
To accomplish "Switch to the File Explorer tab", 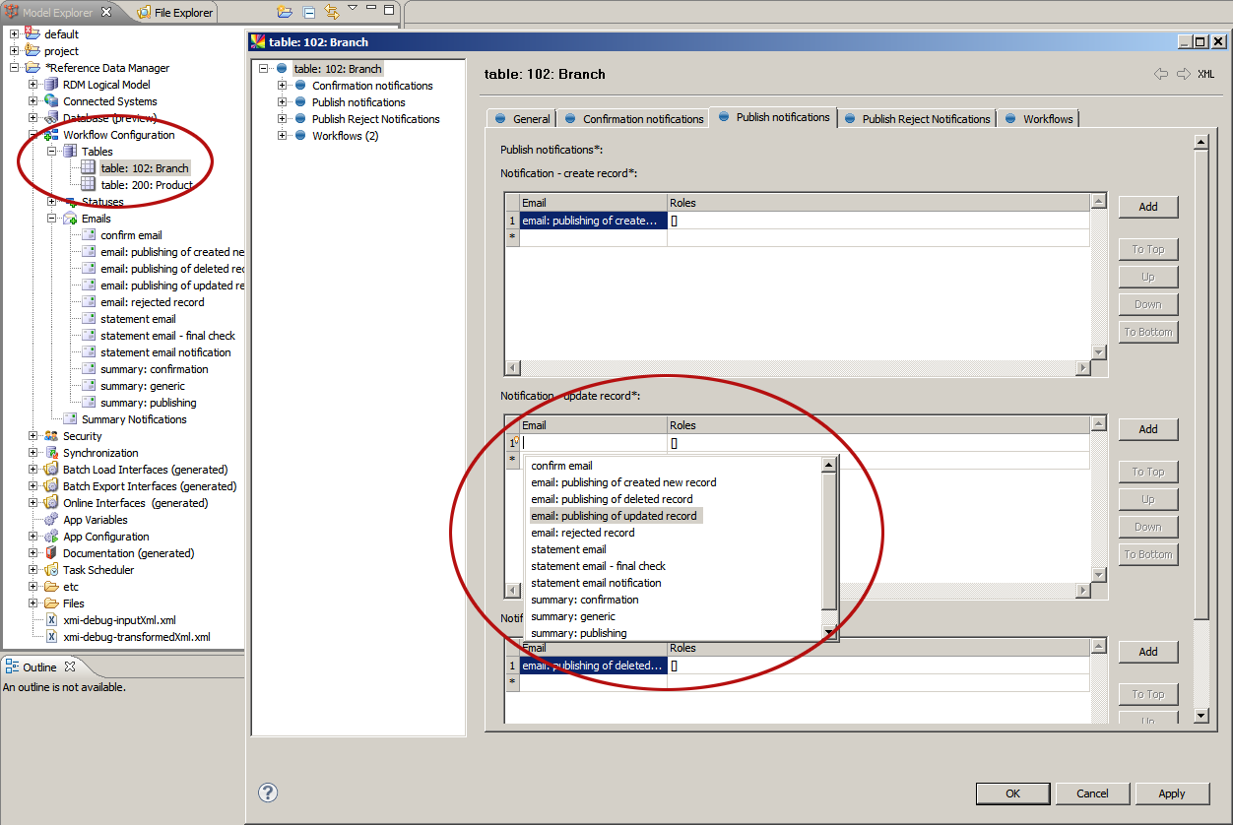I will click(x=174, y=12).
